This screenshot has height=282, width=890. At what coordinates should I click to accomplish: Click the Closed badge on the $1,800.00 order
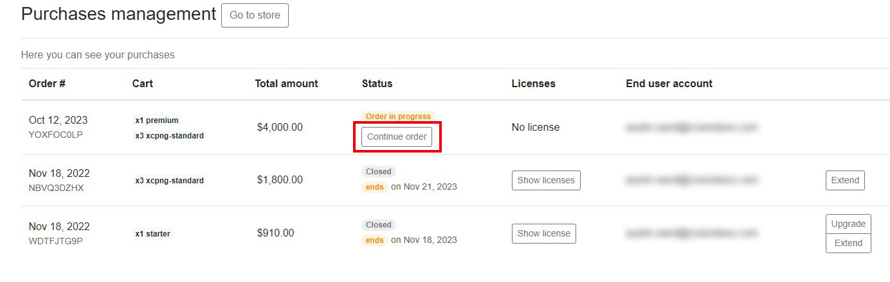379,172
